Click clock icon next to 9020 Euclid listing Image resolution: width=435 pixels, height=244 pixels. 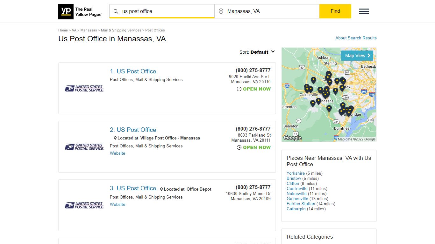pos(239,89)
